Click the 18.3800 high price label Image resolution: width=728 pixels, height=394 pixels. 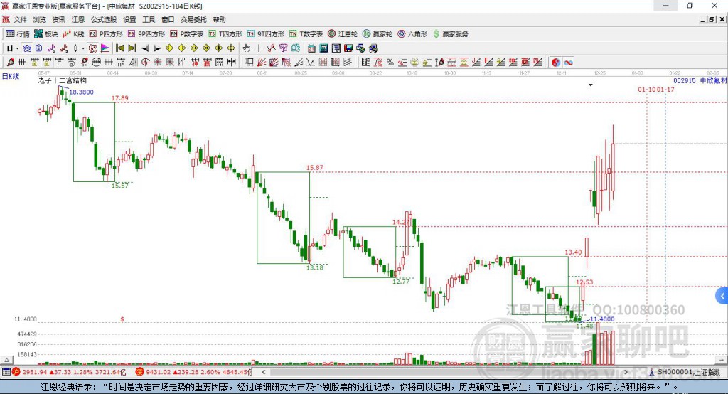(x=82, y=92)
